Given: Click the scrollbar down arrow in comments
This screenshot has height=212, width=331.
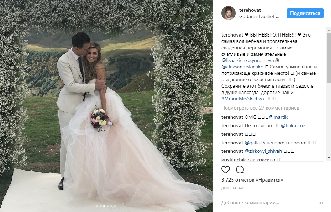Looking at the screenshot, I should tap(329, 158).
